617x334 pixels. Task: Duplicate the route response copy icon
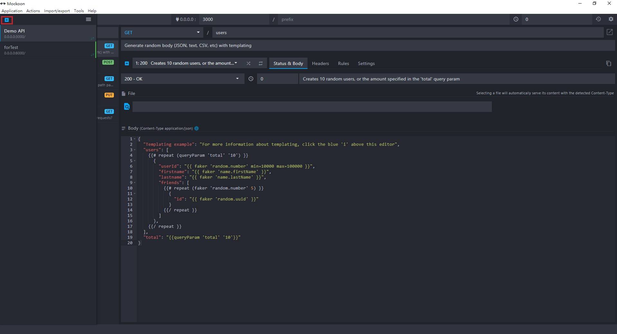609,63
